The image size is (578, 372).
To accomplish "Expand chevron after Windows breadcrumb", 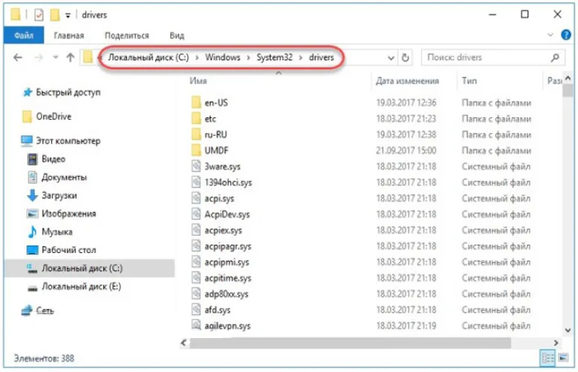I will (x=248, y=58).
